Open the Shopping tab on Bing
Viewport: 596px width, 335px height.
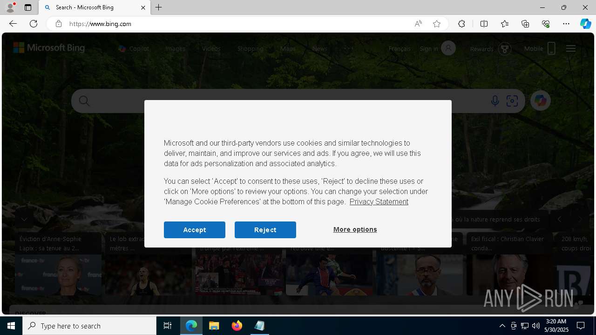(251, 48)
